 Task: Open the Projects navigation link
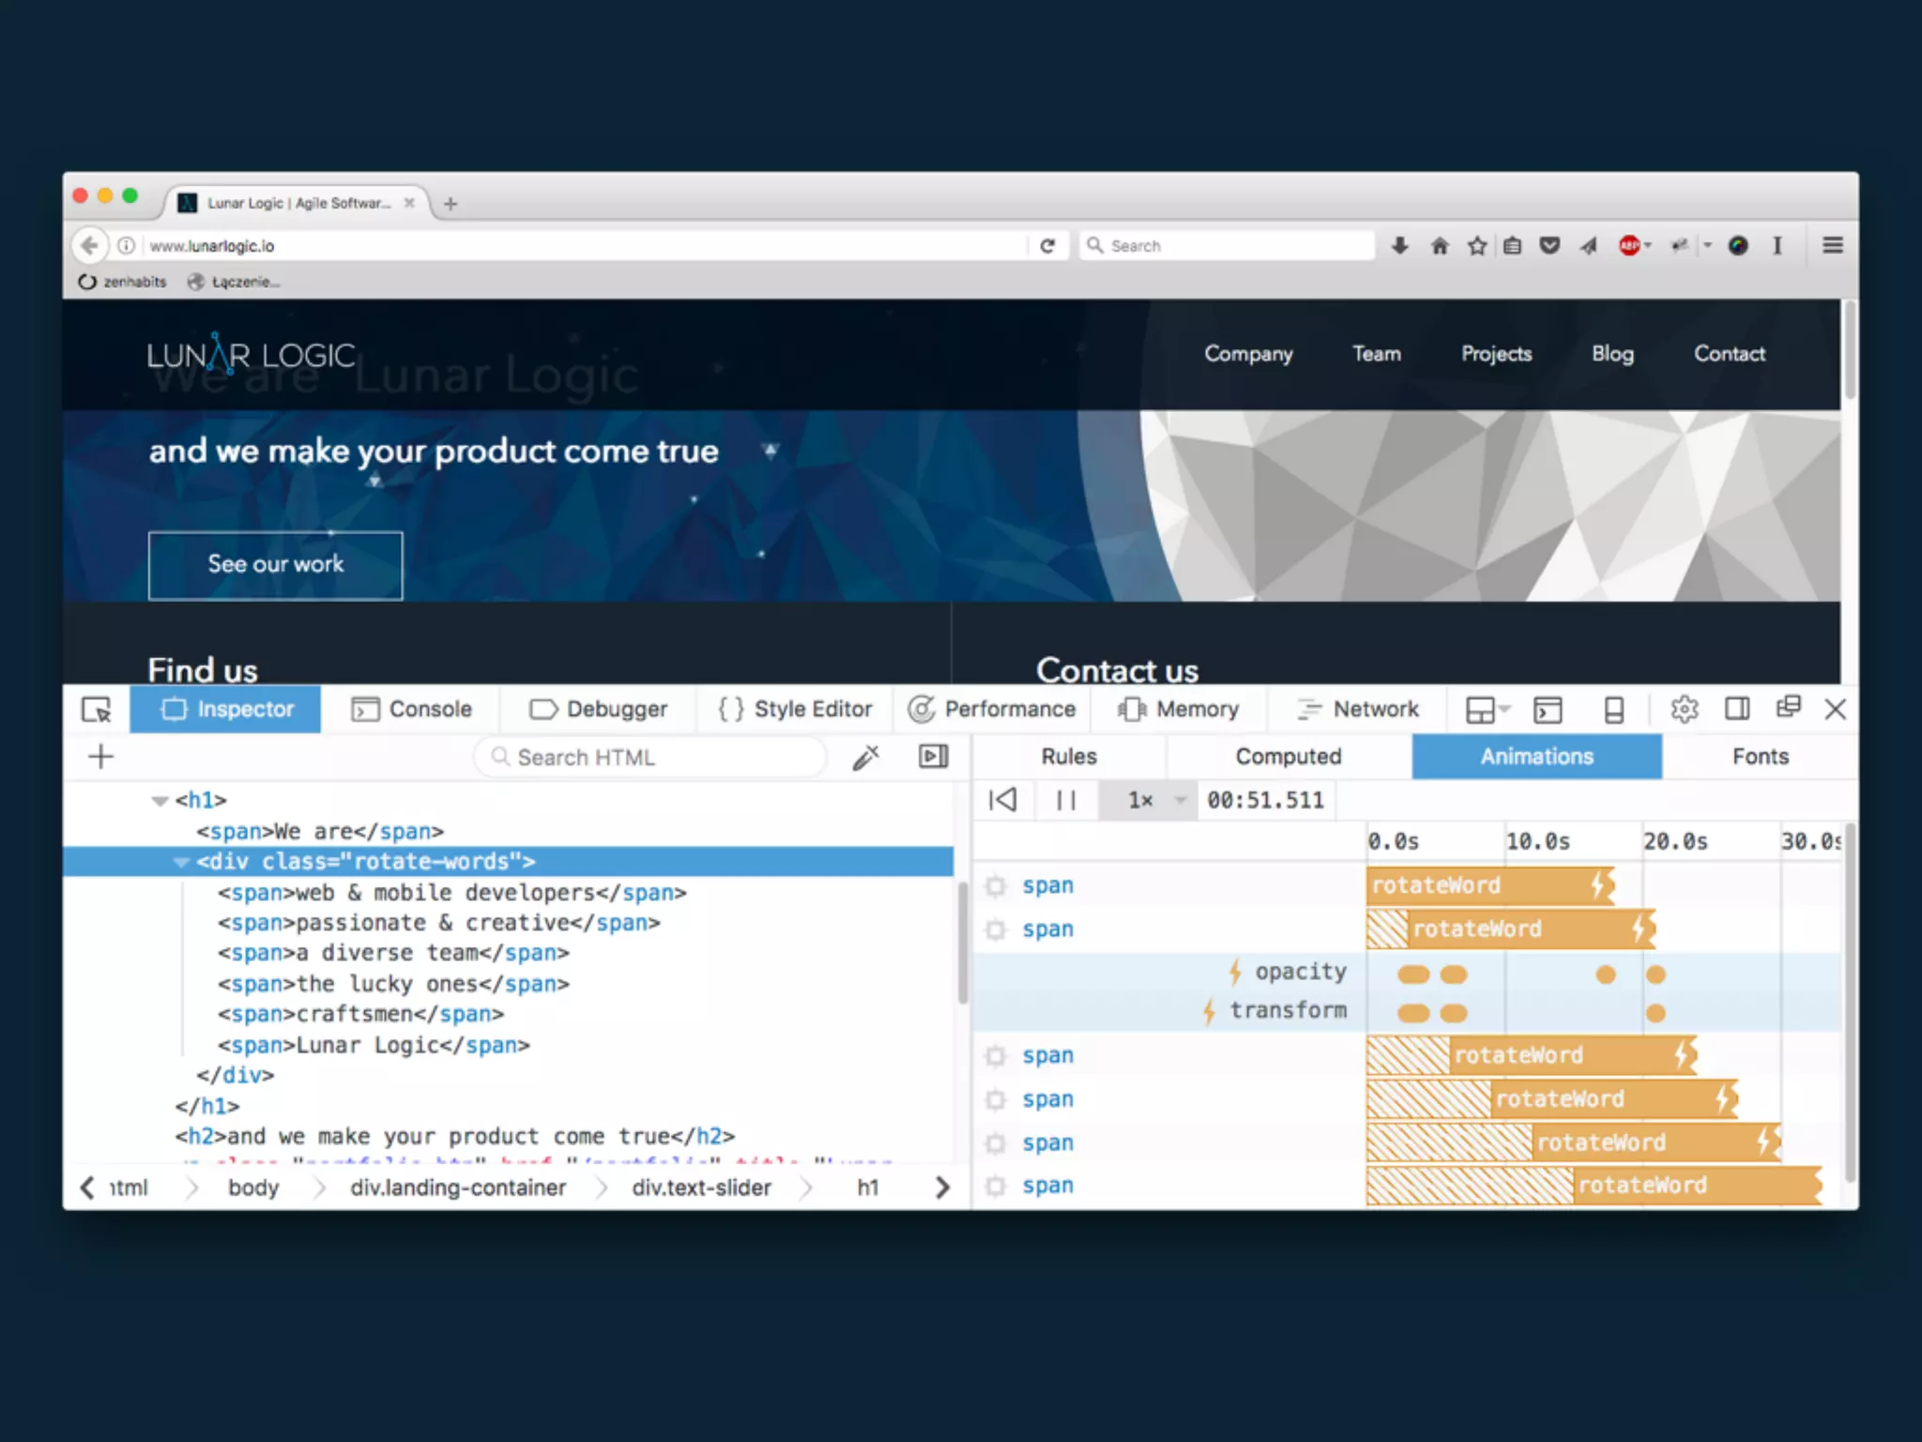(1496, 354)
